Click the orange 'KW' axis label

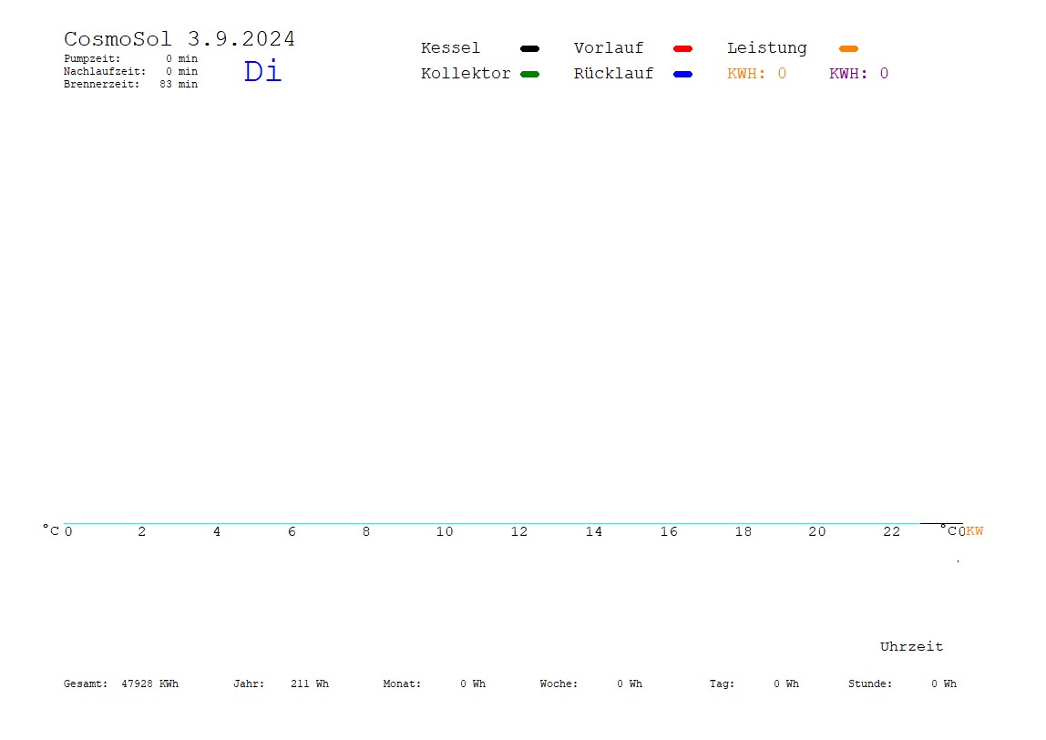tap(975, 531)
